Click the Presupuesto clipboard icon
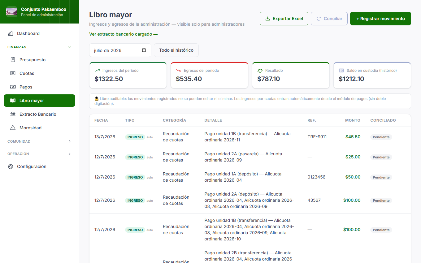Screen dimensions: 421x263 pos(13,60)
